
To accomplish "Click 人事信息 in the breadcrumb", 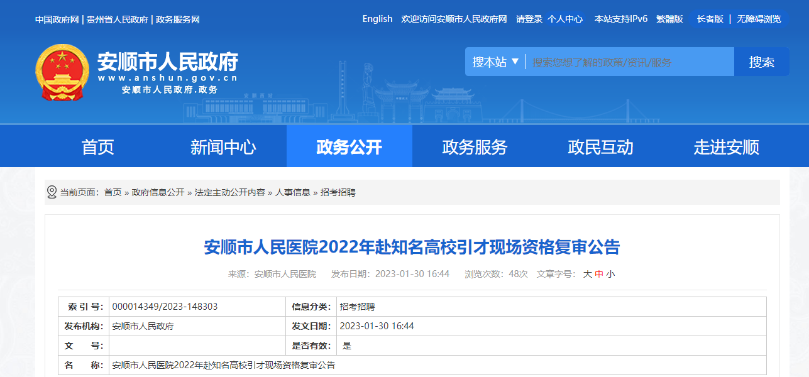I will point(293,192).
